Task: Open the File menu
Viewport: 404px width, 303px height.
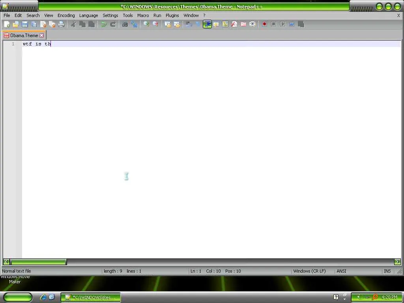Action: (x=7, y=15)
